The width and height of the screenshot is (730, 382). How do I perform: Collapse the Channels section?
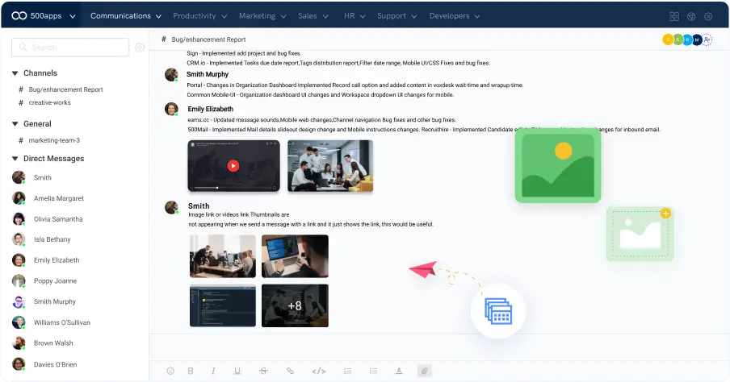(x=15, y=73)
